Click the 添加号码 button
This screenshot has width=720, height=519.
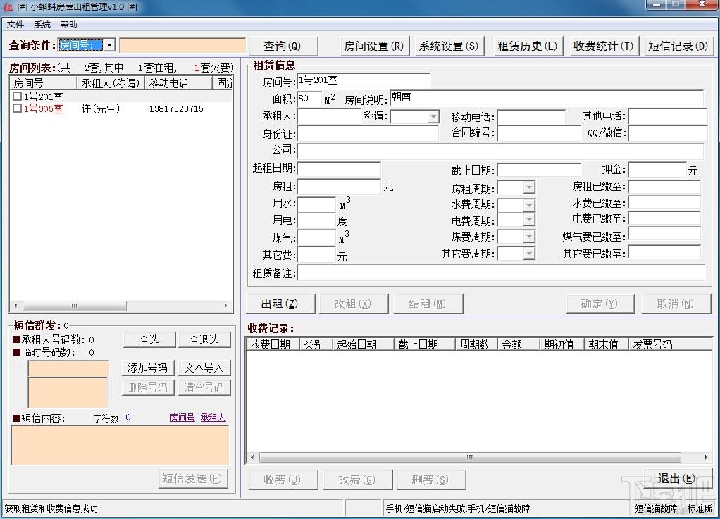coord(148,368)
